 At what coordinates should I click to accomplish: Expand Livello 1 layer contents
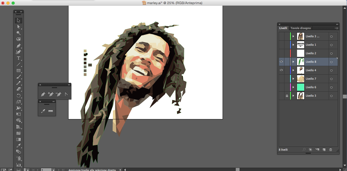tap(293, 45)
